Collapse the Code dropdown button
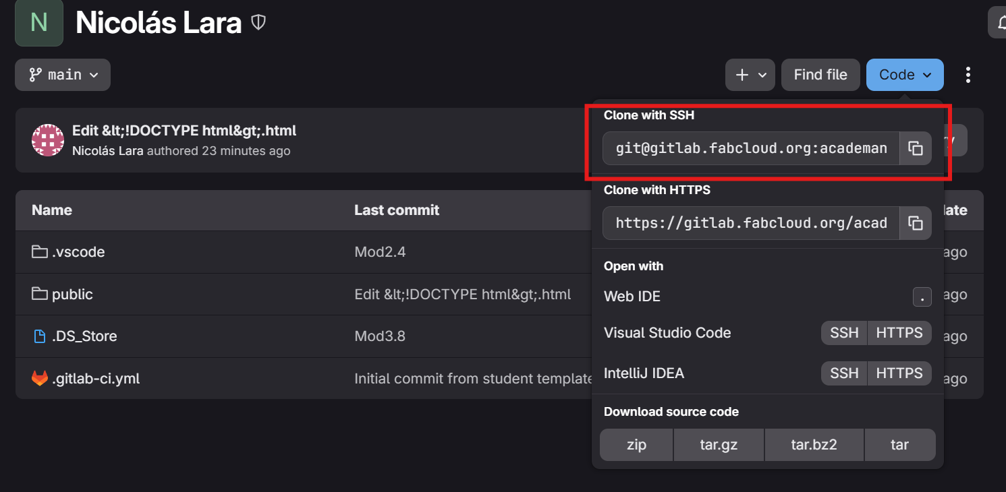 905,75
